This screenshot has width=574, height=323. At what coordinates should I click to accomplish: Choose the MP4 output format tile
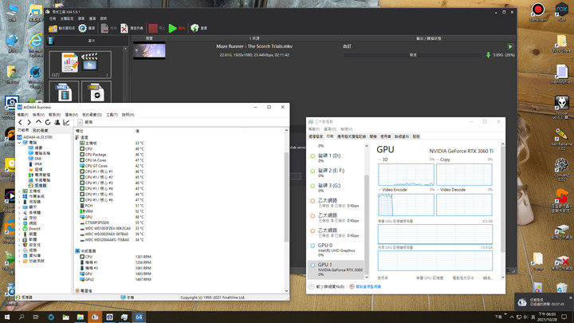(64, 92)
